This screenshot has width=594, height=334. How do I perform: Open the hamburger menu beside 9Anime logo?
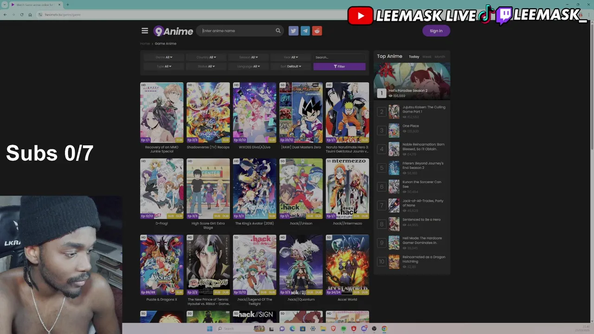pyautogui.click(x=145, y=31)
